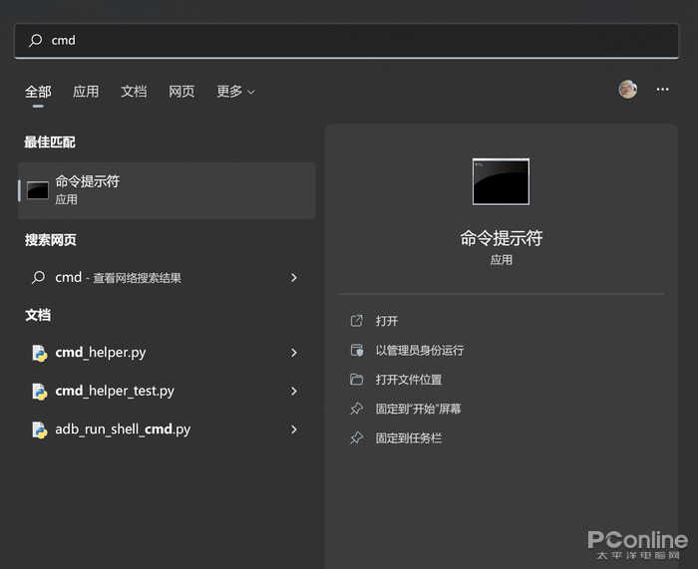The width and height of the screenshot is (698, 569).
Task: Expand chevron next to cmd_helper.py
Action: tap(293, 353)
